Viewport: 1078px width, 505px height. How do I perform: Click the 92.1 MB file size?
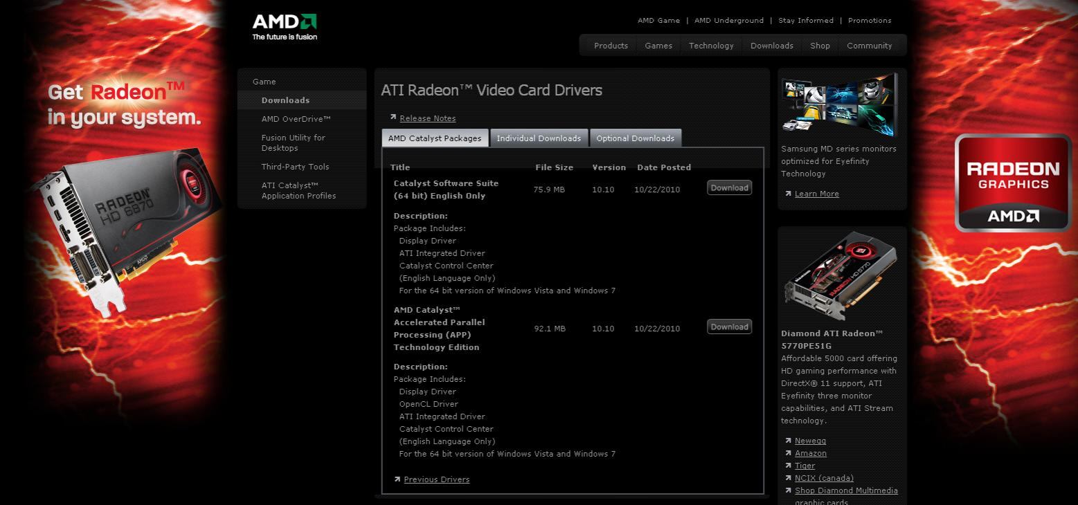pos(550,329)
